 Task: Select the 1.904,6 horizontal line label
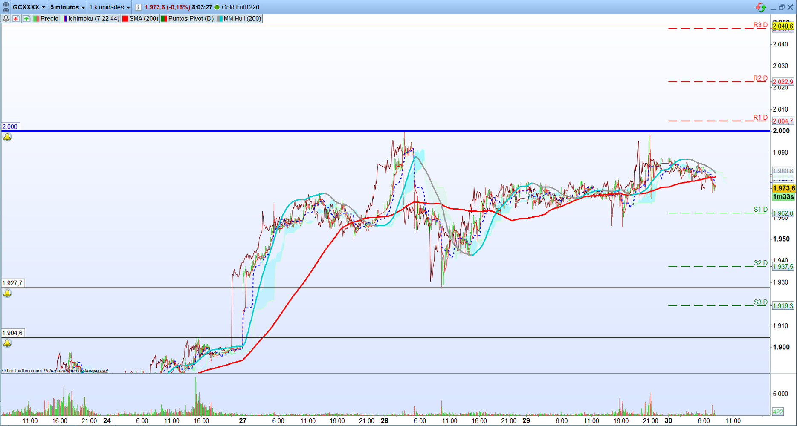12,333
